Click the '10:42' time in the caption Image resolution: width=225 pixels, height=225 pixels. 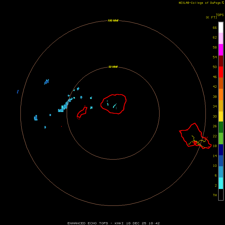(154, 223)
